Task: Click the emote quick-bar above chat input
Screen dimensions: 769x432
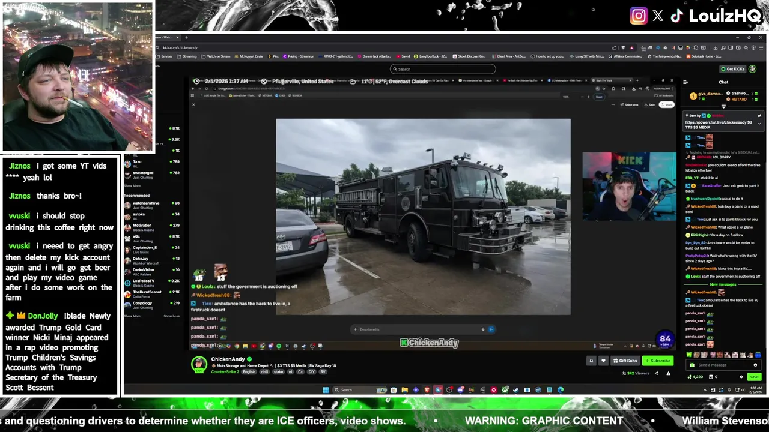Action: click(x=724, y=355)
